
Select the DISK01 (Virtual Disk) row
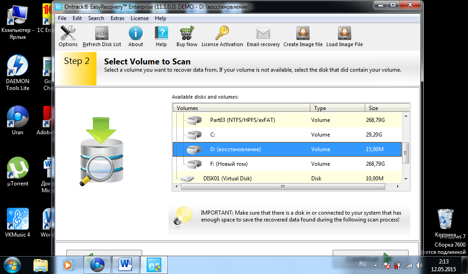[287, 178]
